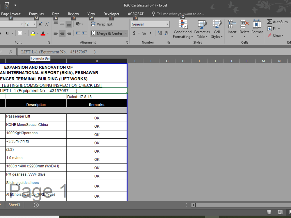Open Format cells menu
The width and height of the screenshot is (291, 218).
[257, 29]
